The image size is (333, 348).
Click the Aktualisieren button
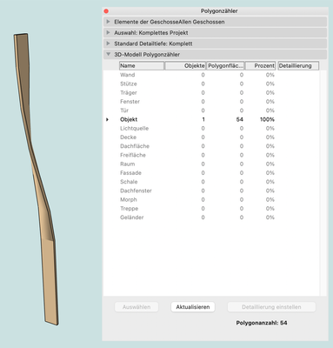click(x=193, y=307)
